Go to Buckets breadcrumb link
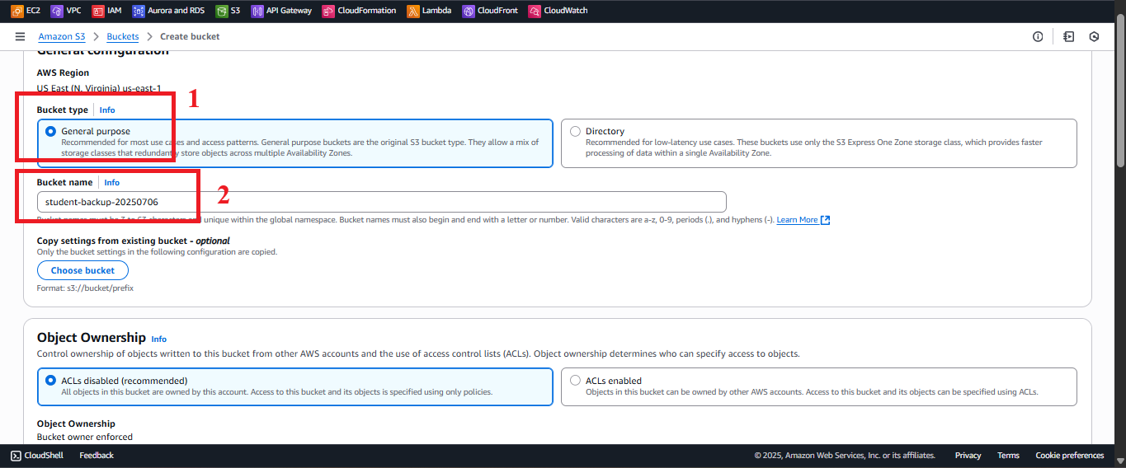Image resolution: width=1126 pixels, height=468 pixels. coord(123,36)
